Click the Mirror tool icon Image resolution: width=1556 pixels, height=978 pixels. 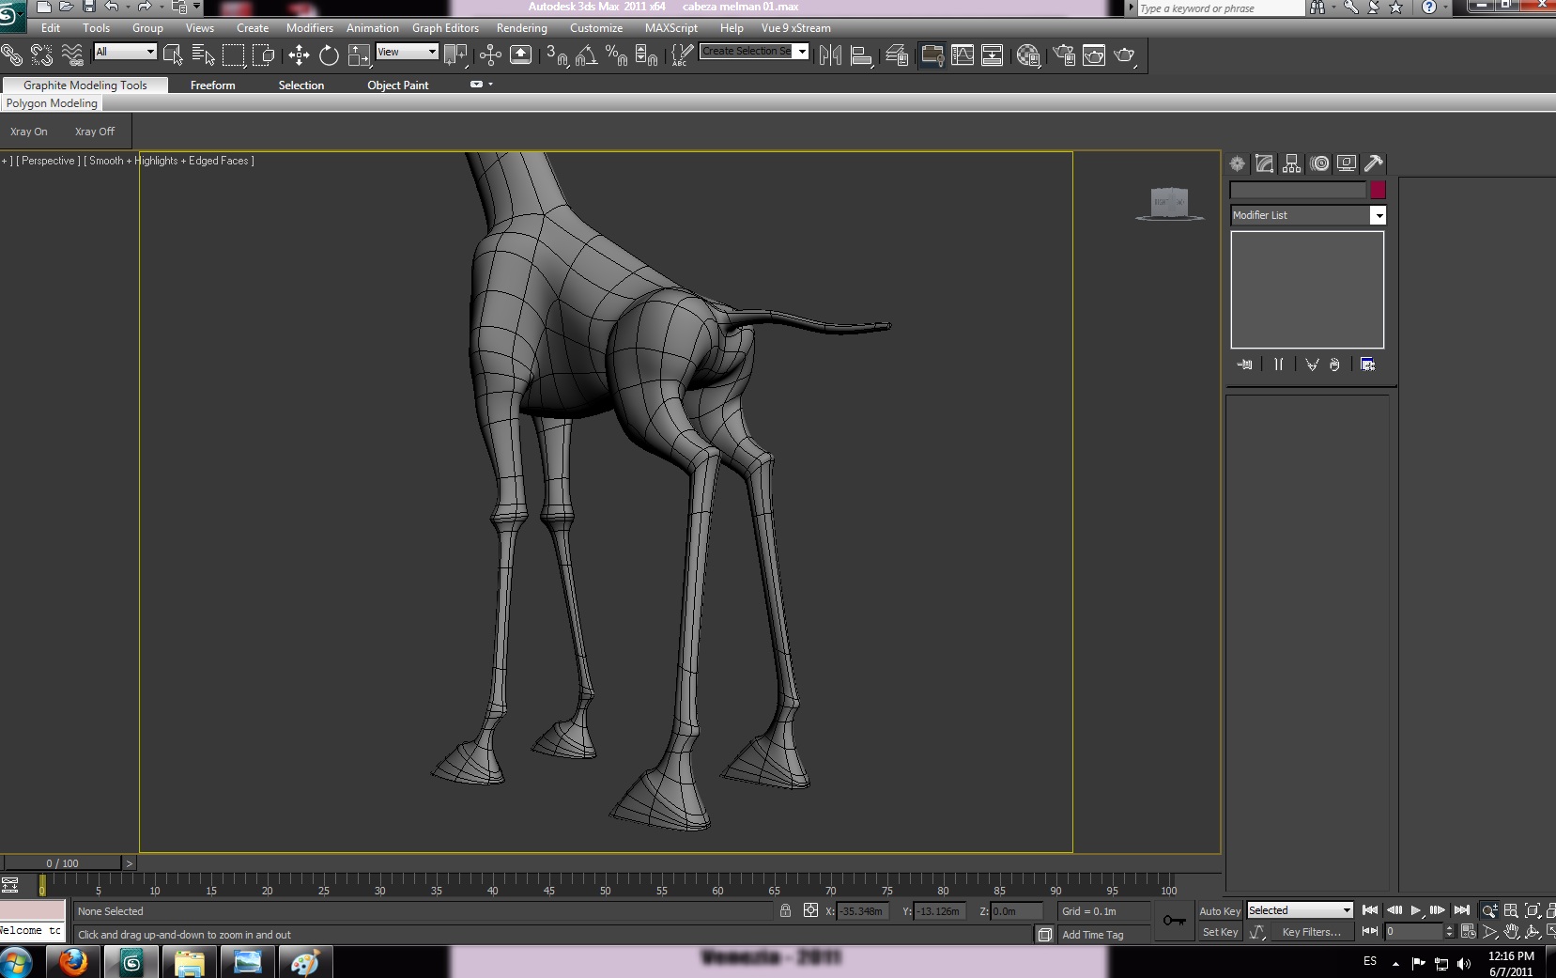click(x=830, y=55)
